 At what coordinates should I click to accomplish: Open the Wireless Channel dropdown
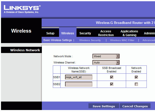click(106, 62)
